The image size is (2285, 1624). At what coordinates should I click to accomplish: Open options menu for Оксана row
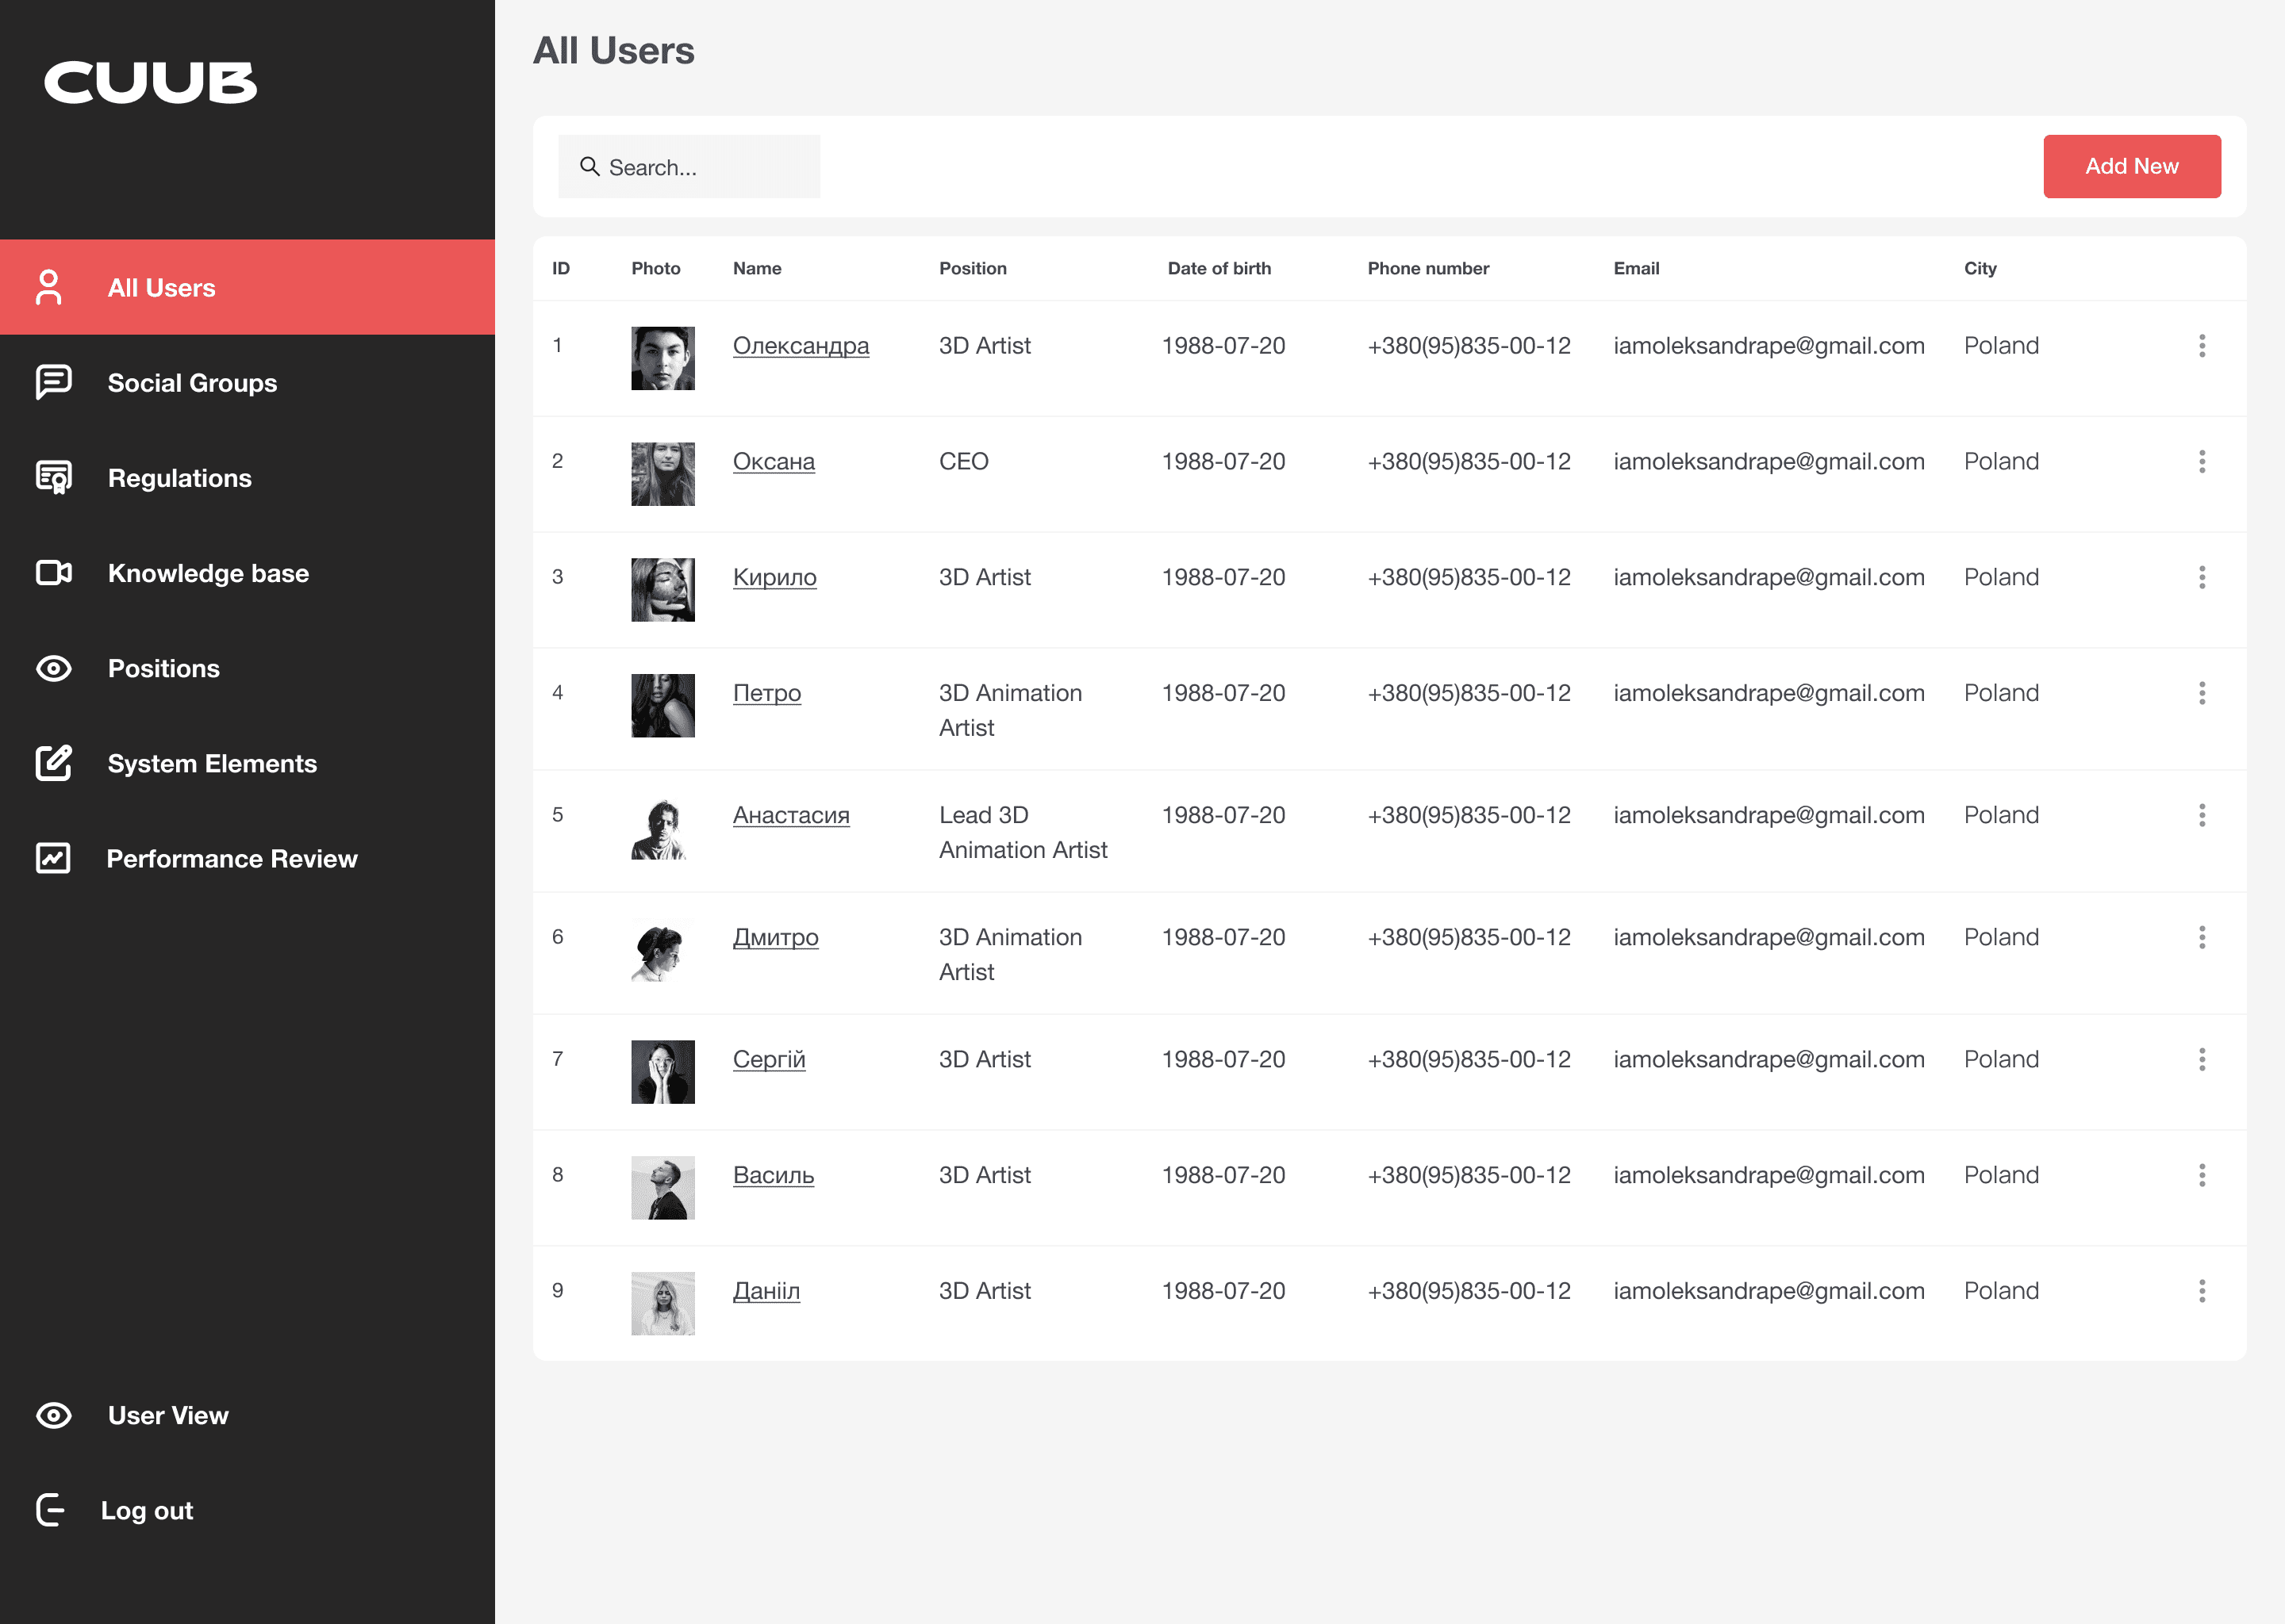2201,462
